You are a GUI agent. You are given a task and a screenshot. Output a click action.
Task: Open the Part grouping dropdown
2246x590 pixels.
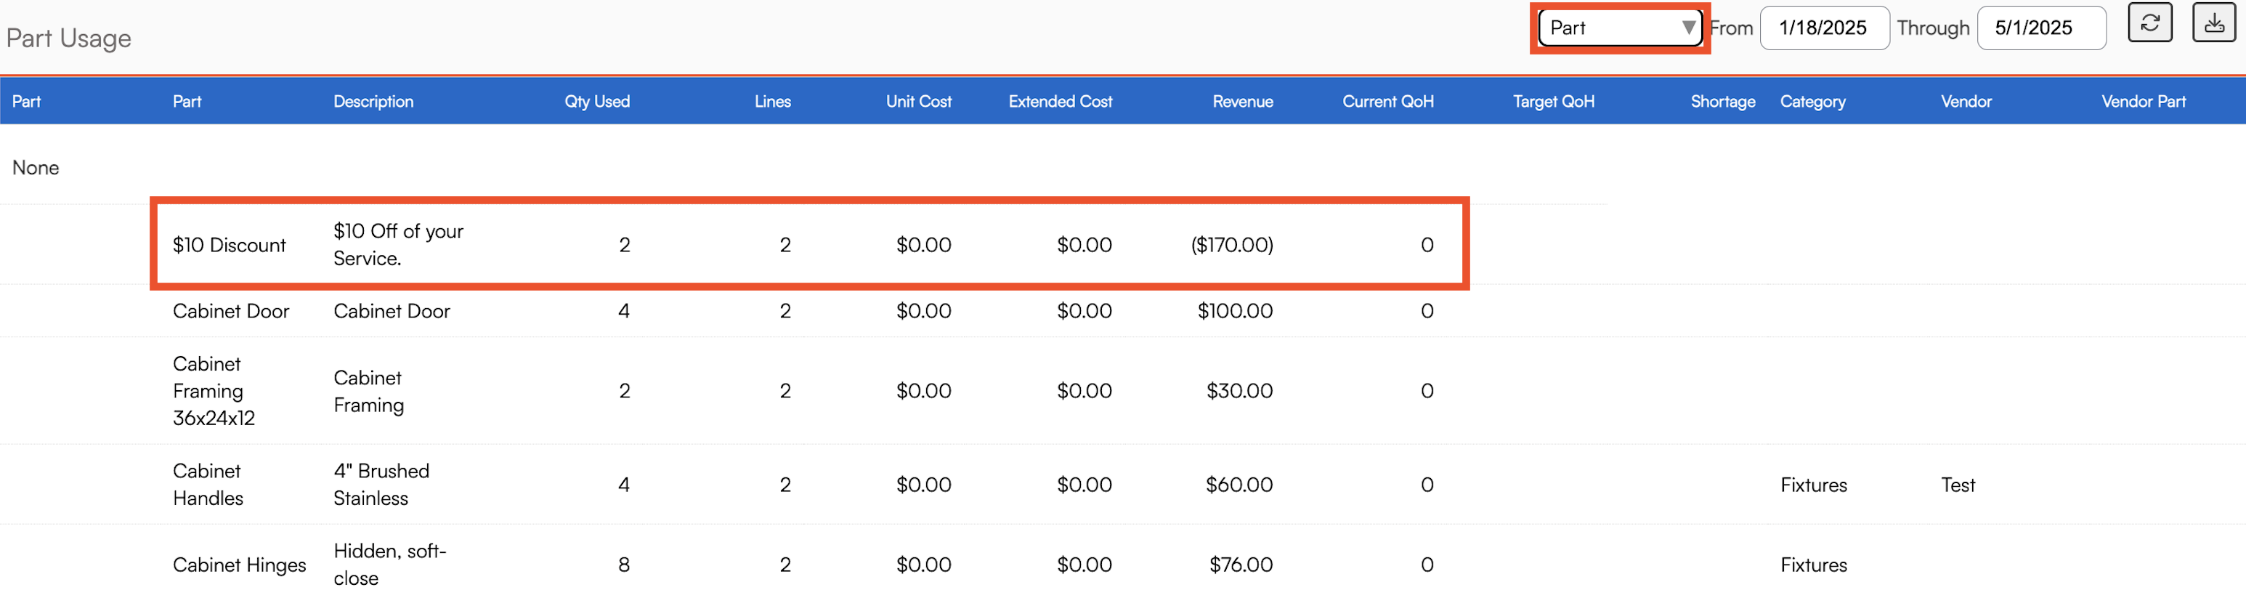coord(1620,28)
